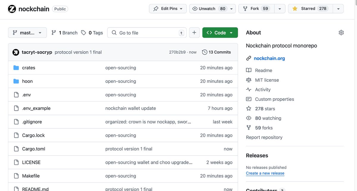Click the crates folder icon
The height and width of the screenshot is (191, 357).
[16, 68]
